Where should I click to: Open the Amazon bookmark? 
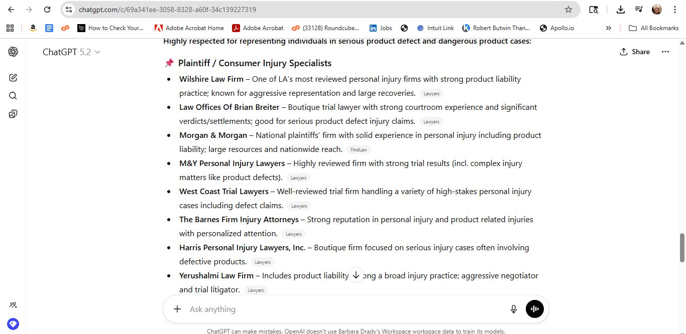(33, 28)
